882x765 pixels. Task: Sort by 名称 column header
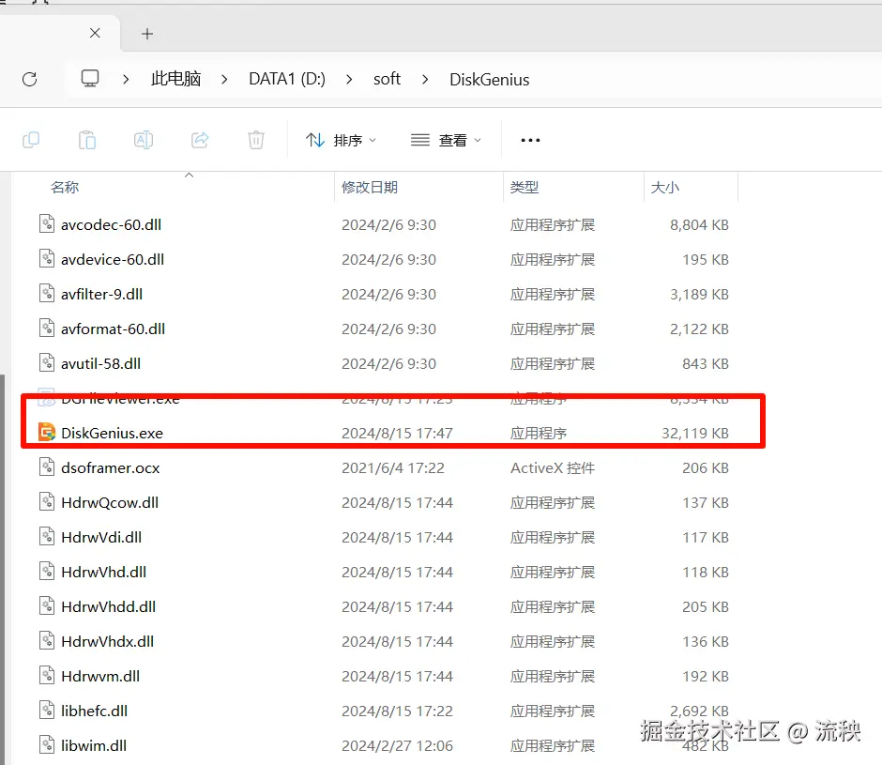point(65,187)
